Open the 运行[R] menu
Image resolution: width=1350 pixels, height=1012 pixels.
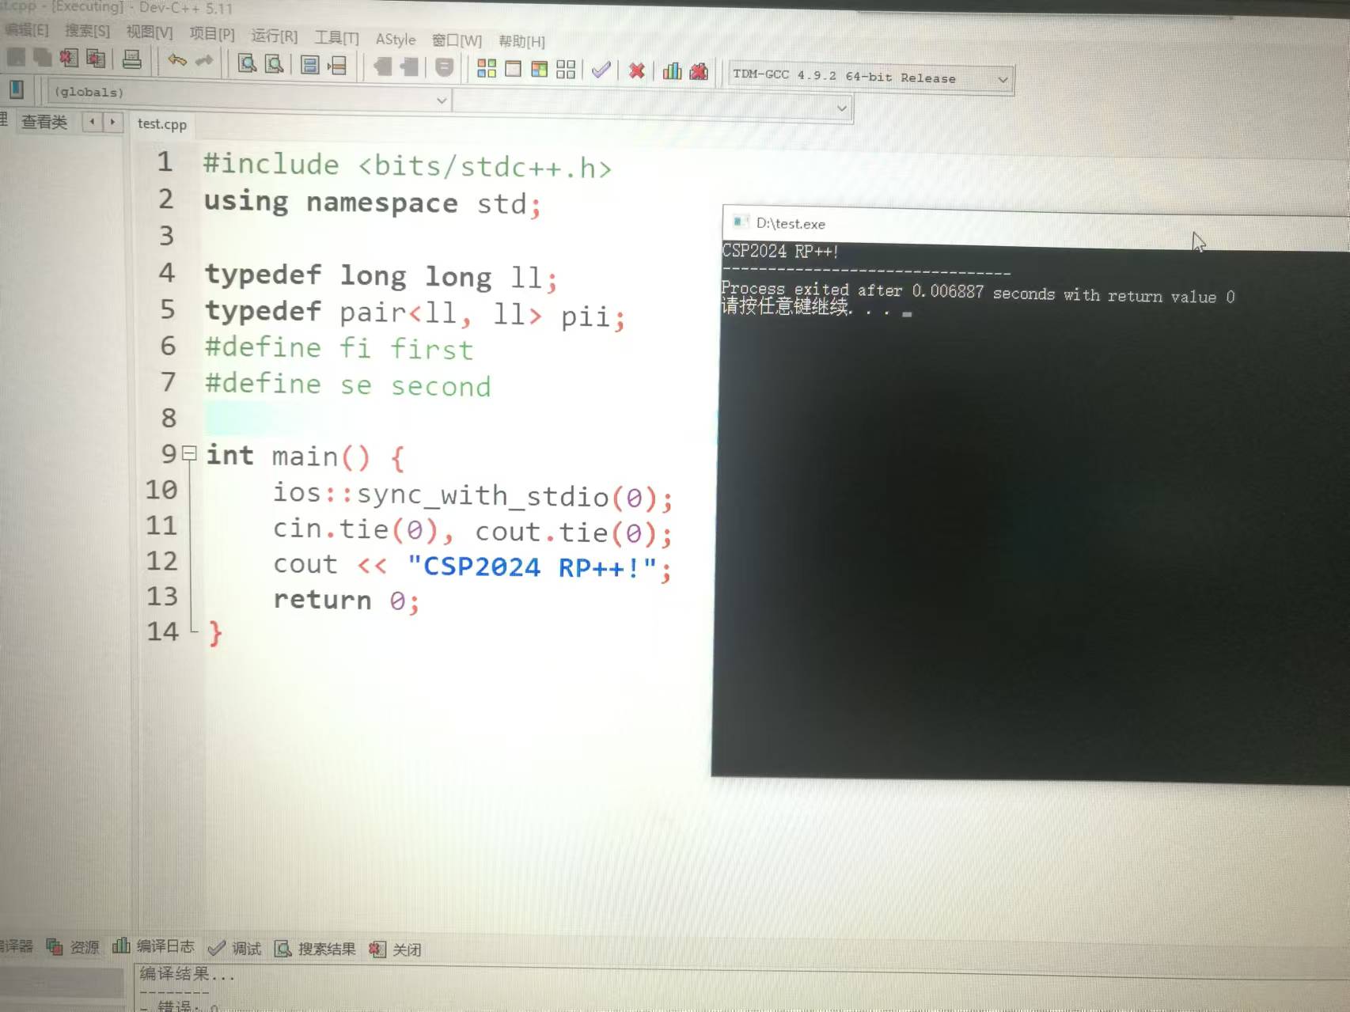coord(274,36)
